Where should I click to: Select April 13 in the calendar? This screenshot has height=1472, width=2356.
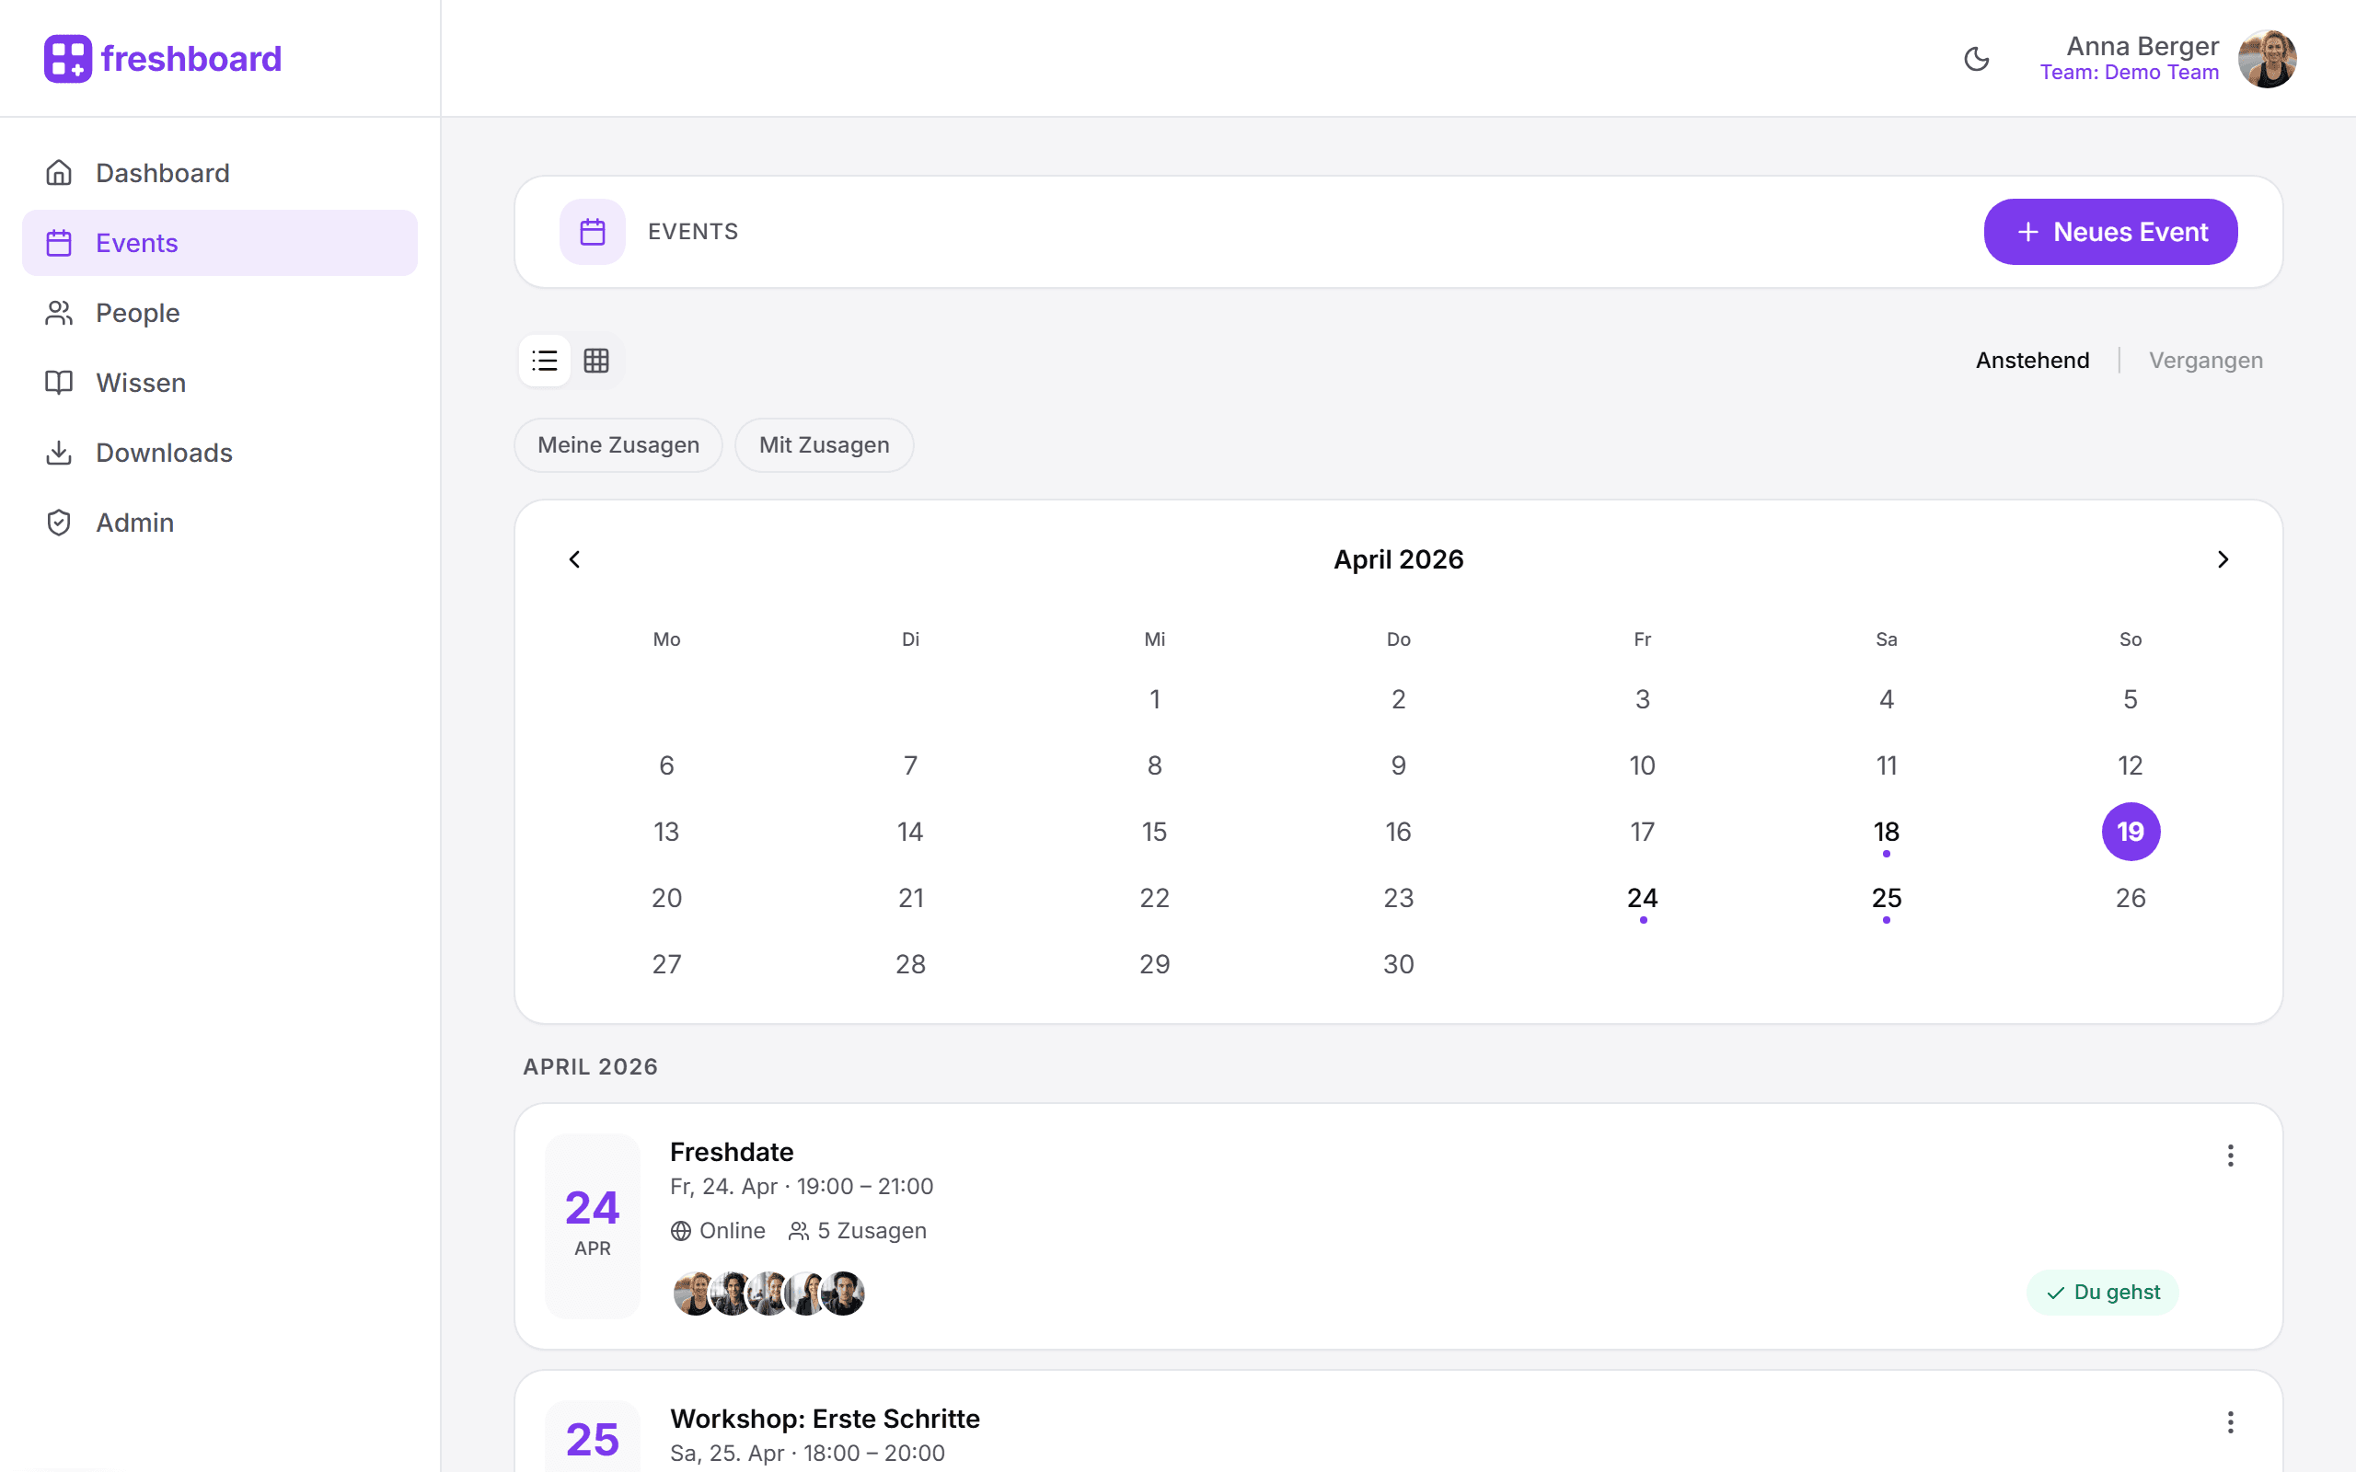click(667, 832)
